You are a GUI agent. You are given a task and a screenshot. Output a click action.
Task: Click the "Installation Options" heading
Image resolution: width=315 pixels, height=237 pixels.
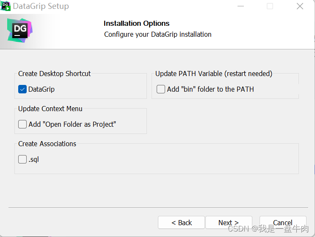136,23
